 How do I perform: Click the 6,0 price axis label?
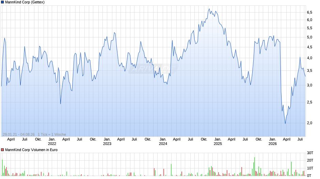pos(309,20)
